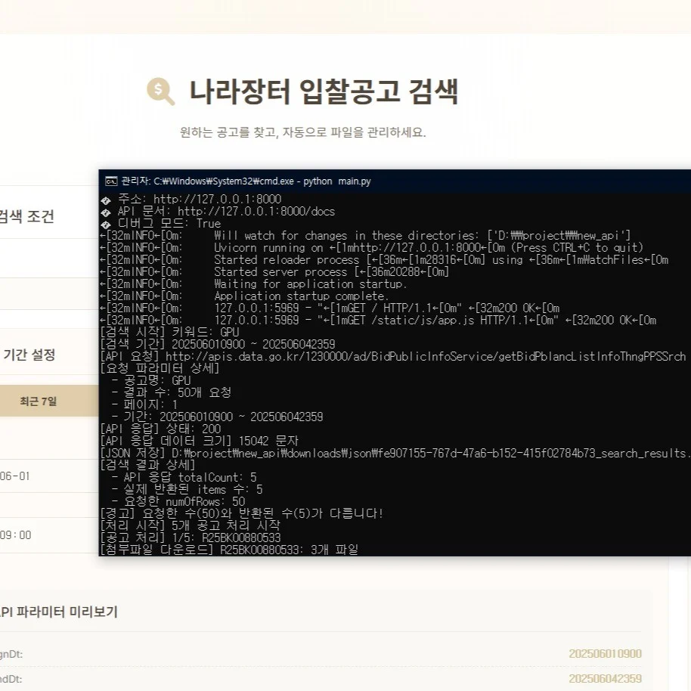Click the 나라장터 입찰공고 검색 heading
Viewport: 691px width, 691px height.
324,91
